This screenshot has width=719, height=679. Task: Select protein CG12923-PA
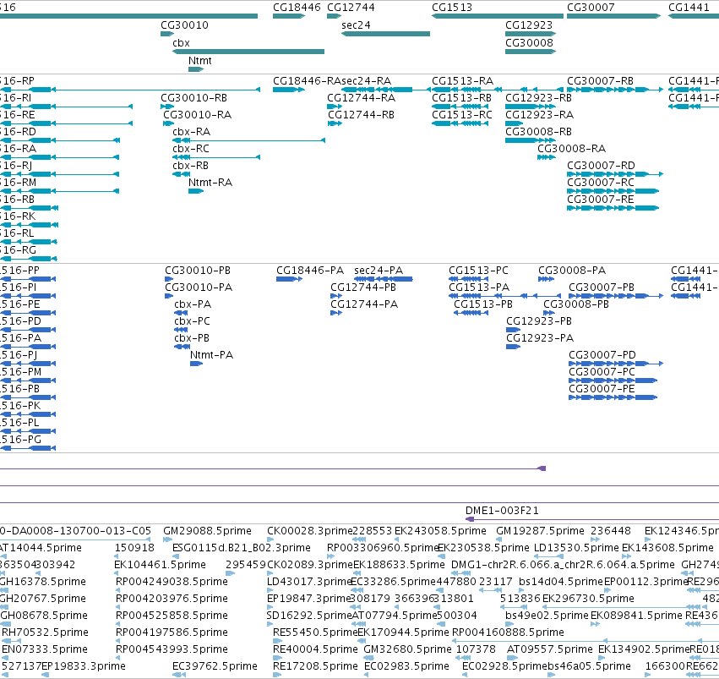coord(540,338)
